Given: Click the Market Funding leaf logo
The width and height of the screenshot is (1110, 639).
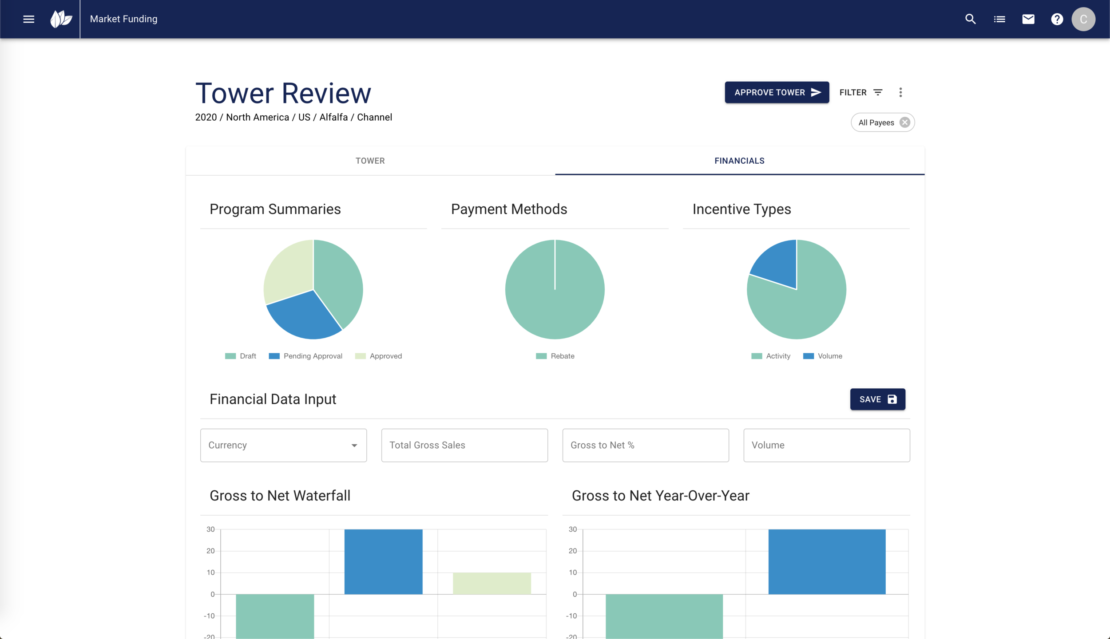Looking at the screenshot, I should [x=61, y=19].
